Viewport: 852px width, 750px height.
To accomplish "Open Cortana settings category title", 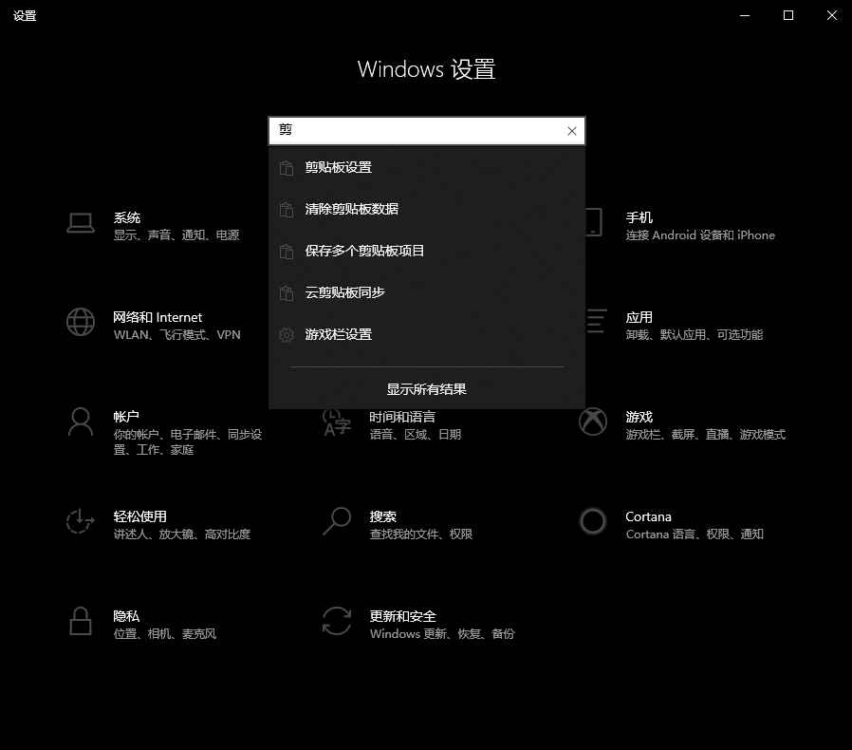I will point(648,516).
